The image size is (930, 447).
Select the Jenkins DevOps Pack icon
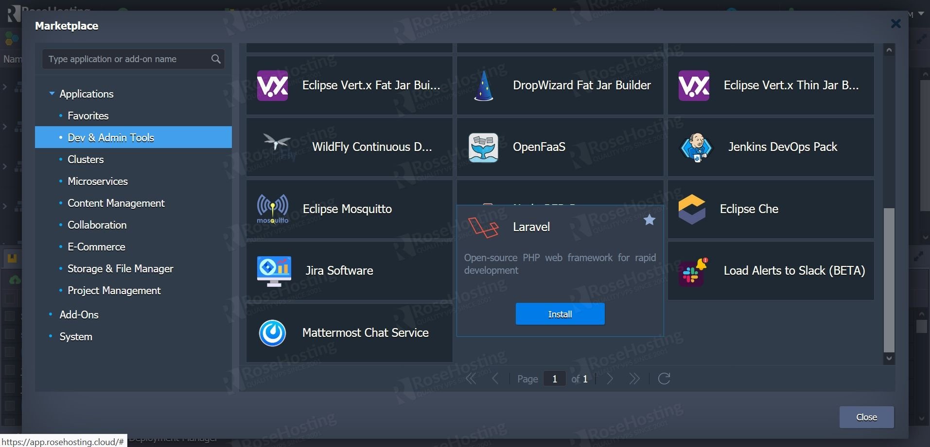point(696,147)
